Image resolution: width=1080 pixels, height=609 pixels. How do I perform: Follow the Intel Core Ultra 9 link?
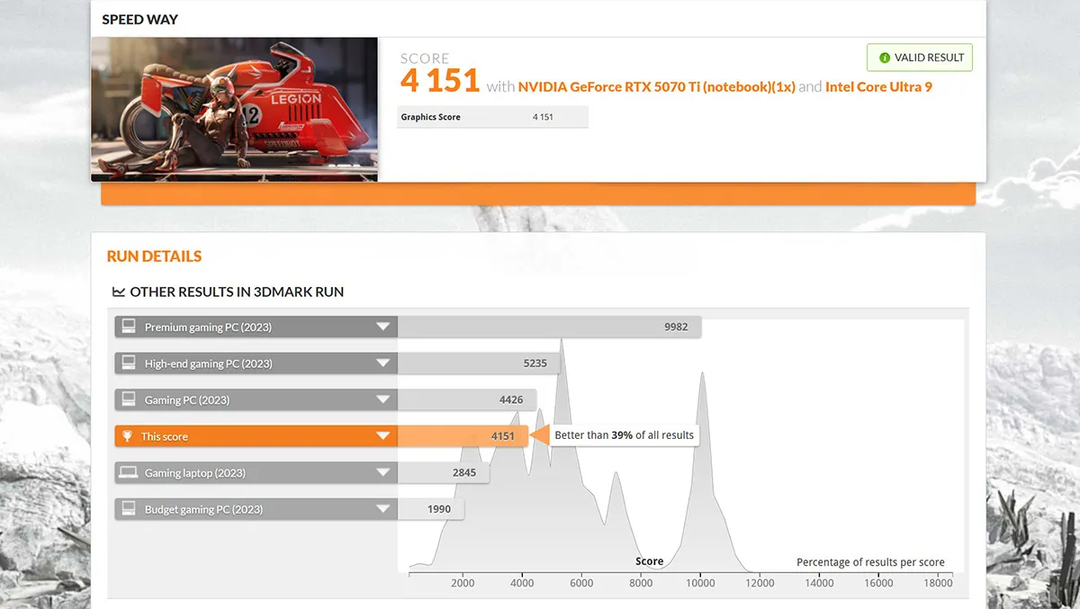tap(878, 87)
